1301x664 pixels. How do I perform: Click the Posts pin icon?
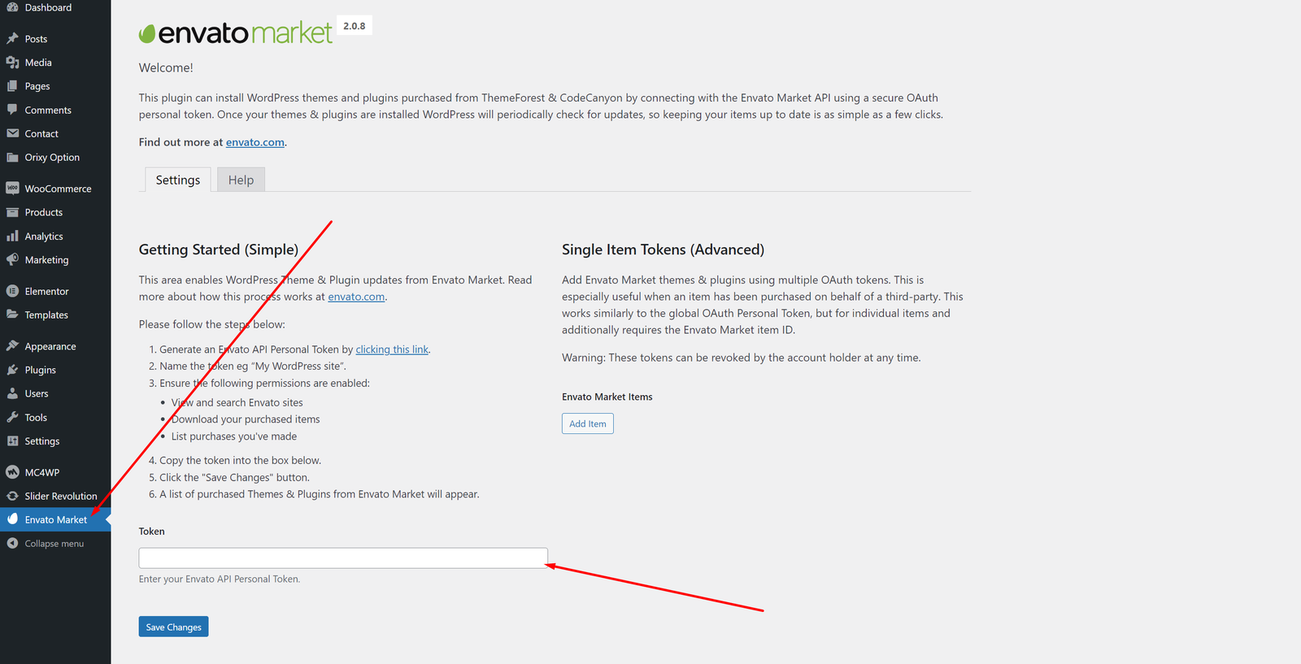point(12,38)
